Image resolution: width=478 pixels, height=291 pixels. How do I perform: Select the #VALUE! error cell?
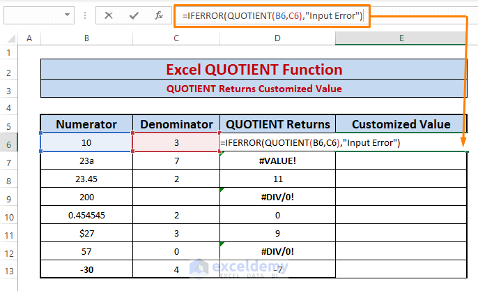tap(277, 161)
